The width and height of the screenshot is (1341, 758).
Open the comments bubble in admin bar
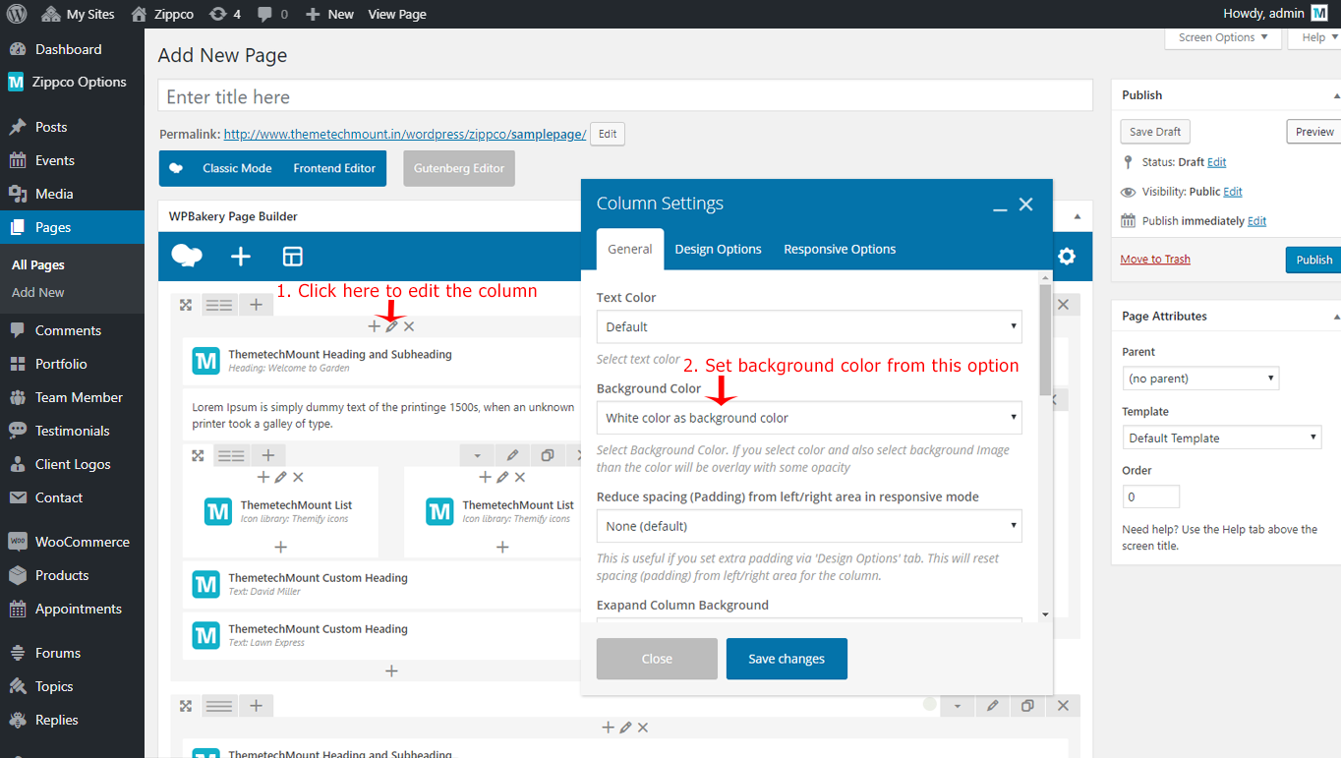tap(273, 14)
